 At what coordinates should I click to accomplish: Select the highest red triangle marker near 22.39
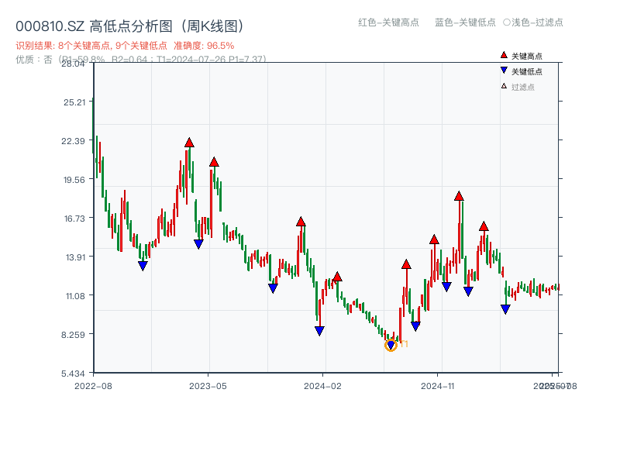pyautogui.click(x=188, y=143)
